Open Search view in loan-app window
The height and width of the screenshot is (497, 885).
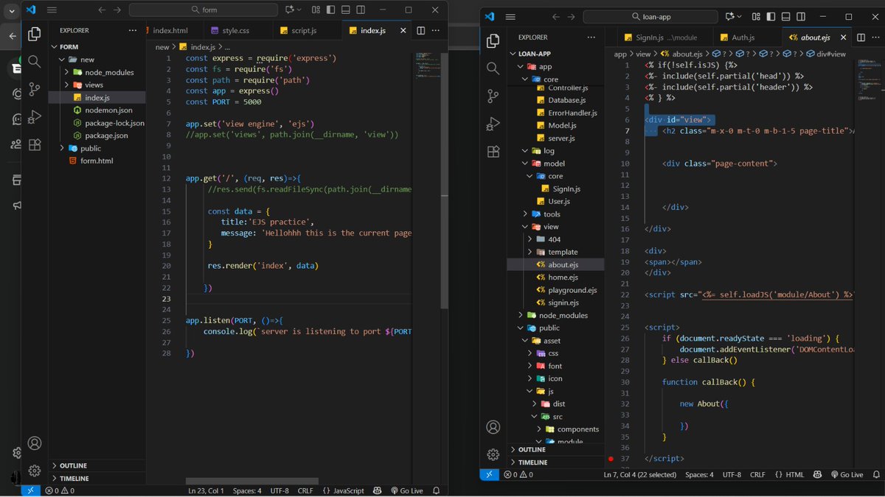coord(493,68)
